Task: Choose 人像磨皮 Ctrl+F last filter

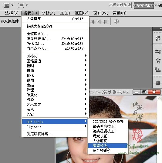Action: [x=55, y=19]
